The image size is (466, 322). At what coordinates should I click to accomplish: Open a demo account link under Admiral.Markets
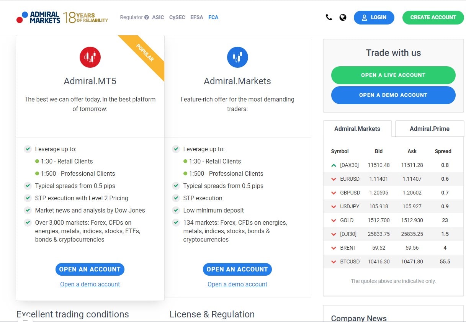pos(237,284)
